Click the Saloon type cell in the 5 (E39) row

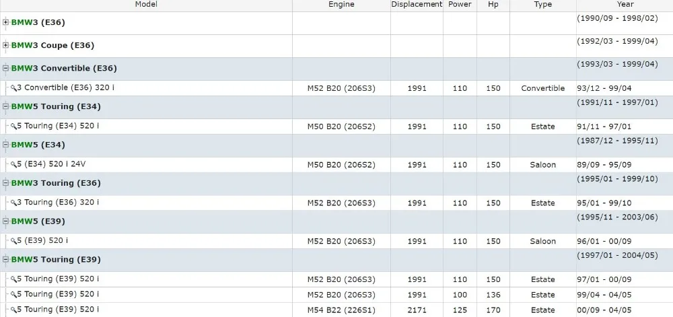pyautogui.click(x=543, y=242)
